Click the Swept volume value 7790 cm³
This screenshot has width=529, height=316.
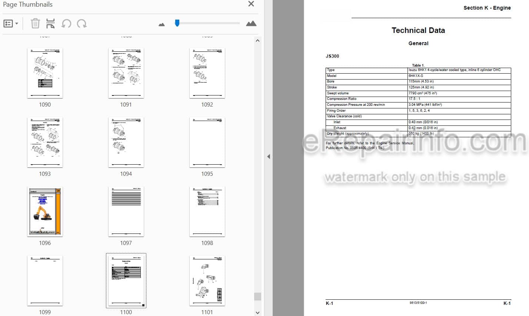[x=422, y=93]
